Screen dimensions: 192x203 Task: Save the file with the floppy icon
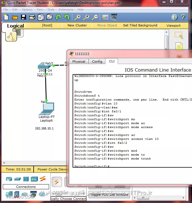23,17
